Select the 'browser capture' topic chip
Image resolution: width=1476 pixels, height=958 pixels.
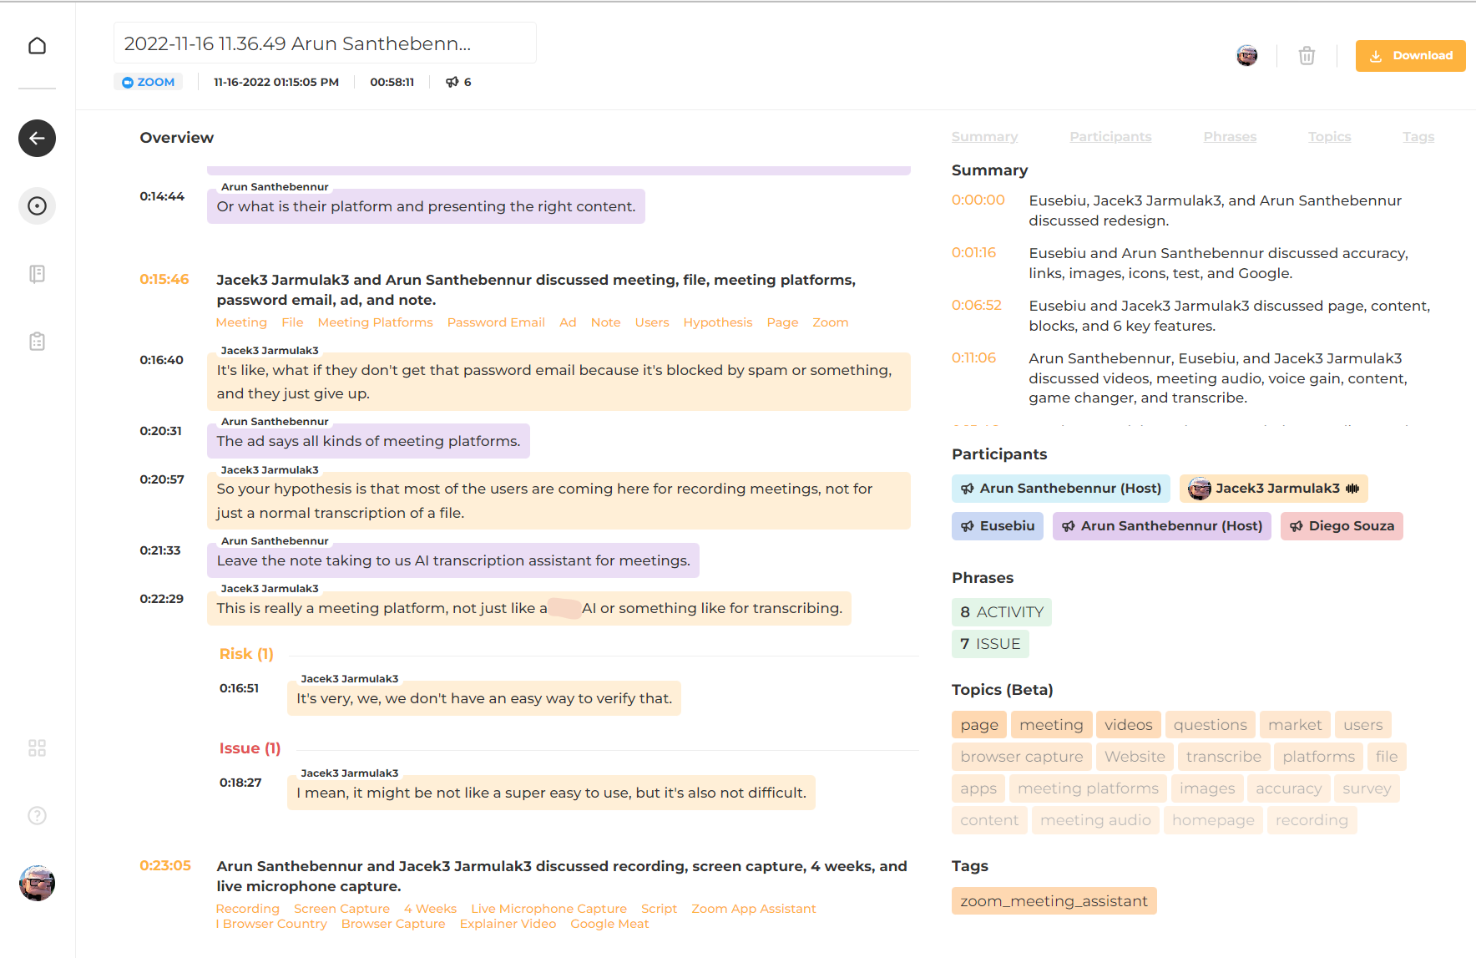point(1021,757)
